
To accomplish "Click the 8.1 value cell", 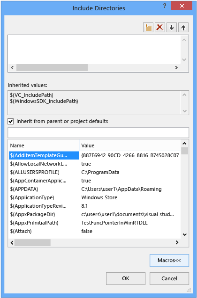I will 84,206.
